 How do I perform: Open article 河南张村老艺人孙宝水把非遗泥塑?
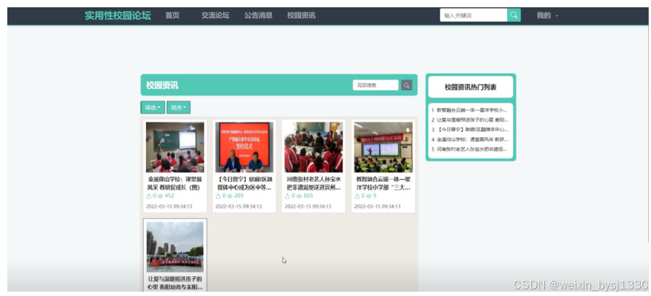[x=313, y=183]
